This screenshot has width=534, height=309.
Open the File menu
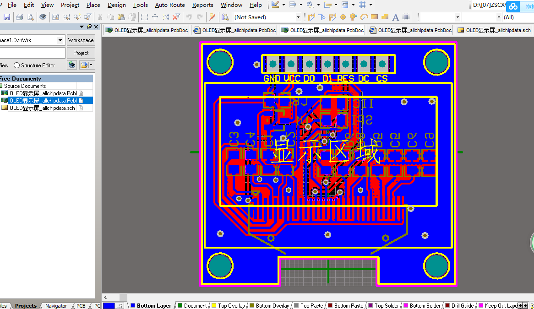pos(12,5)
